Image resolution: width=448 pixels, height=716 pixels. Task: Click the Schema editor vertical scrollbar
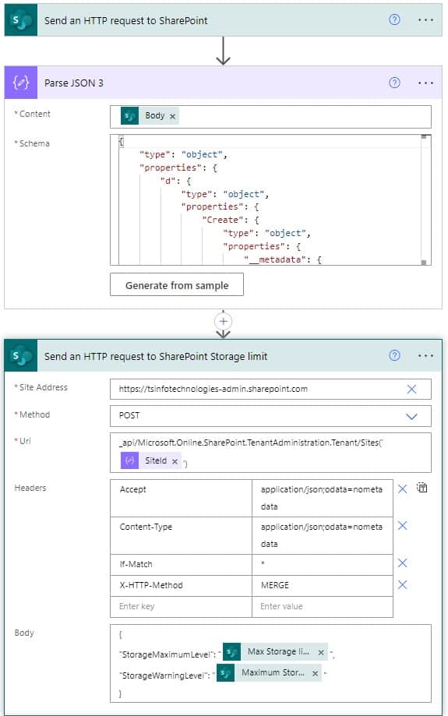(x=425, y=199)
